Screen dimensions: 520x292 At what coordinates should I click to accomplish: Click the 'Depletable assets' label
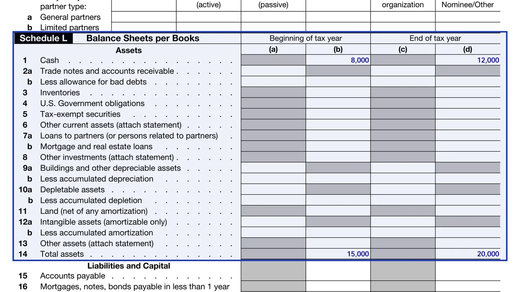tap(72, 189)
